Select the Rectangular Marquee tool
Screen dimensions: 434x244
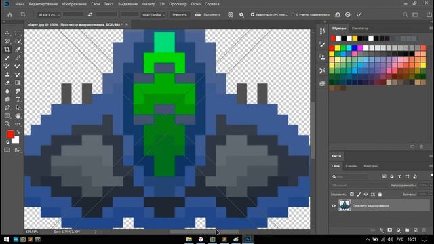[x=18, y=33]
